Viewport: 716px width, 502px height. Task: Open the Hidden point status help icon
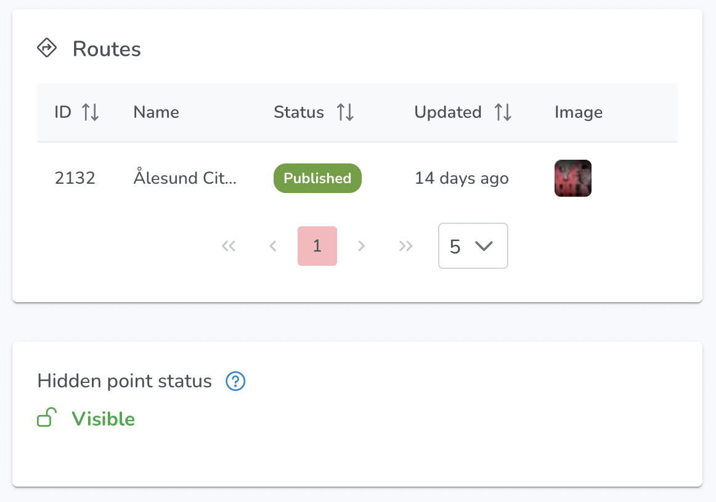pyautogui.click(x=235, y=381)
